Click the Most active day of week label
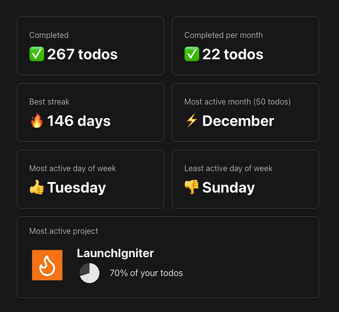The height and width of the screenshot is (312, 339). pos(72,168)
